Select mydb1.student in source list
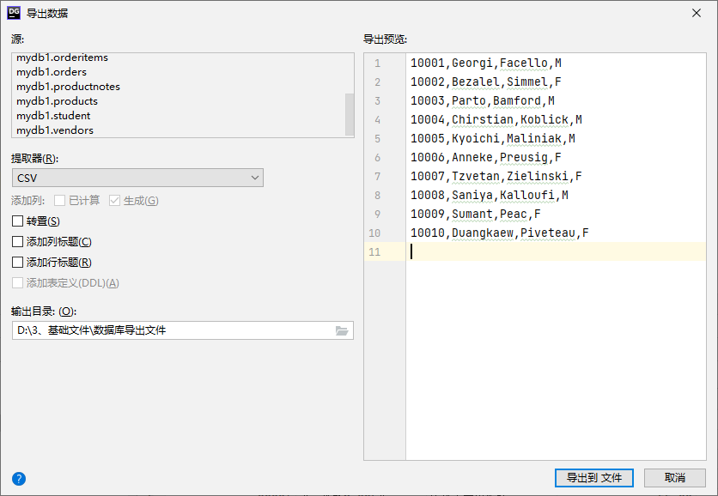 point(53,116)
